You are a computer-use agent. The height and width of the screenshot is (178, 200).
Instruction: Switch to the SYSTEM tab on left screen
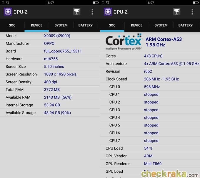tap(61, 25)
